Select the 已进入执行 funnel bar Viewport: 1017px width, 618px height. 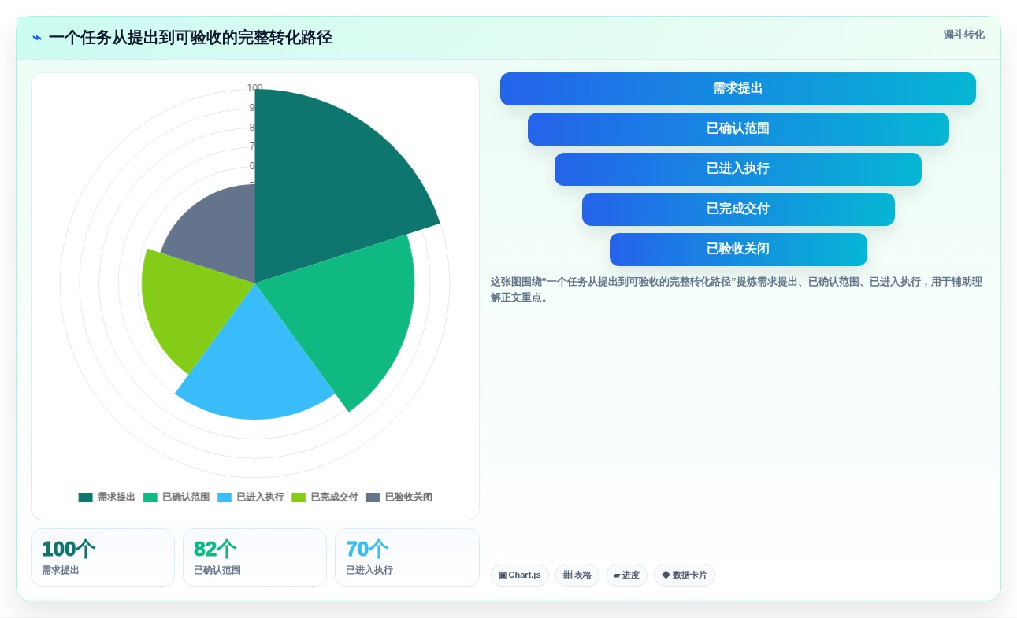pyautogui.click(x=738, y=169)
